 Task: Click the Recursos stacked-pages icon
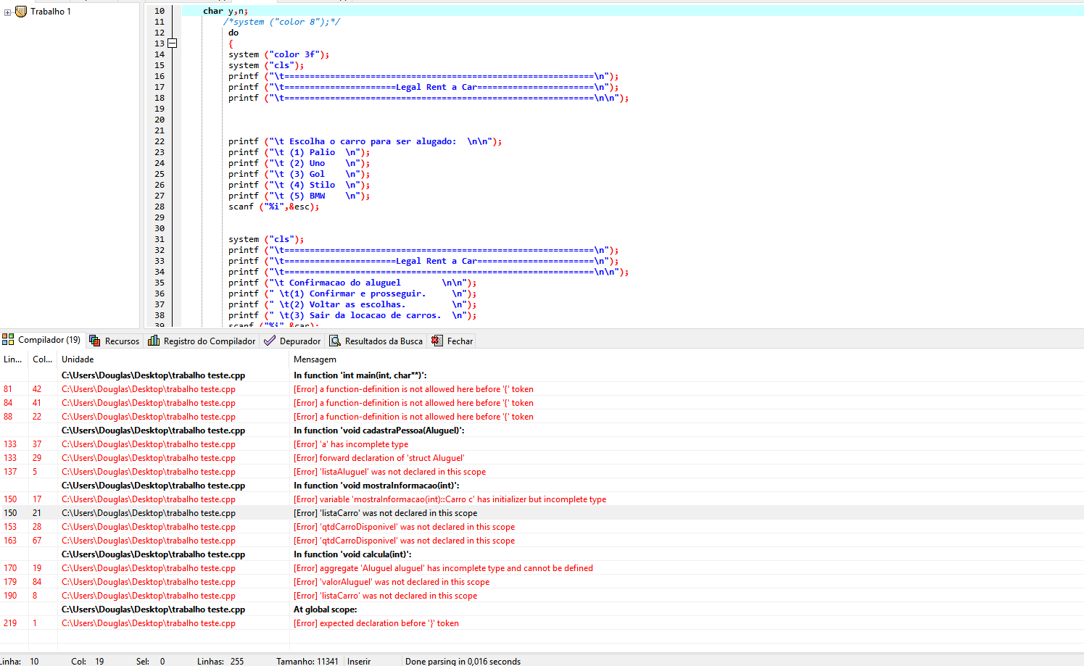click(95, 341)
